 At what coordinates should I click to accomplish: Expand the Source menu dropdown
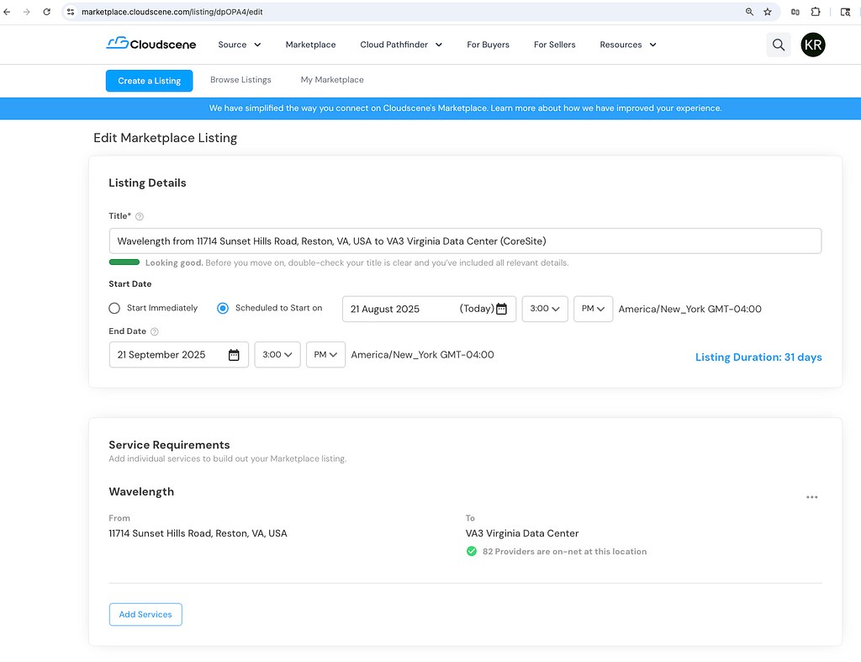pyautogui.click(x=240, y=45)
